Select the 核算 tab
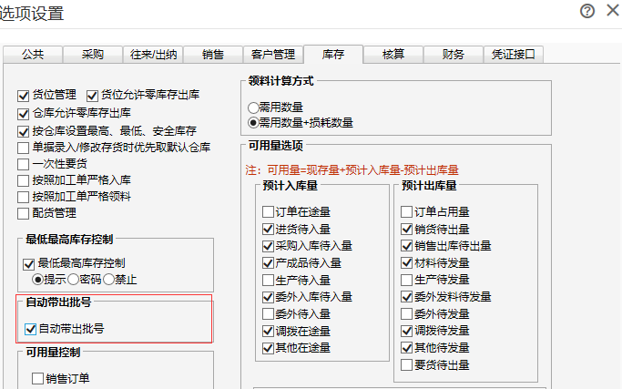Screen dimensions: 622x389 click(x=393, y=54)
